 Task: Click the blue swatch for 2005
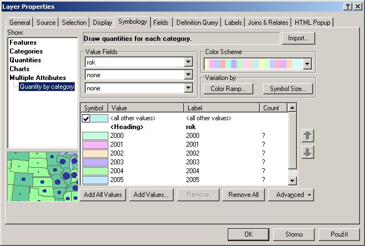(95, 180)
